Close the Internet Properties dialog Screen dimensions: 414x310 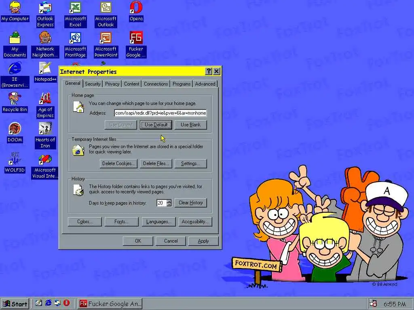pyautogui.click(x=217, y=71)
